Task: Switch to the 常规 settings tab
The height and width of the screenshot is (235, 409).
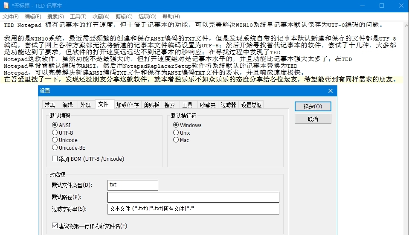Action: 50,105
